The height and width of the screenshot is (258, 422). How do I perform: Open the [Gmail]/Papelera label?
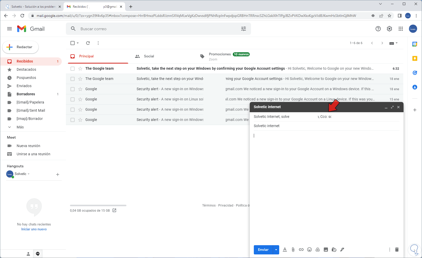(31, 102)
